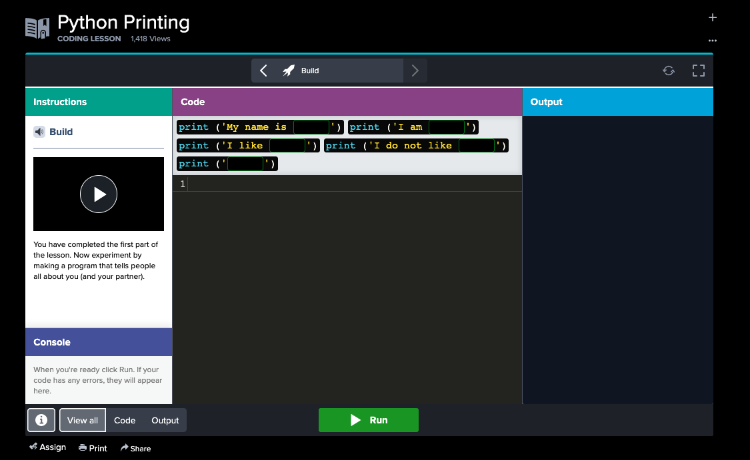
Task: Click the speaker audio icon next to Build
Action: 39,132
